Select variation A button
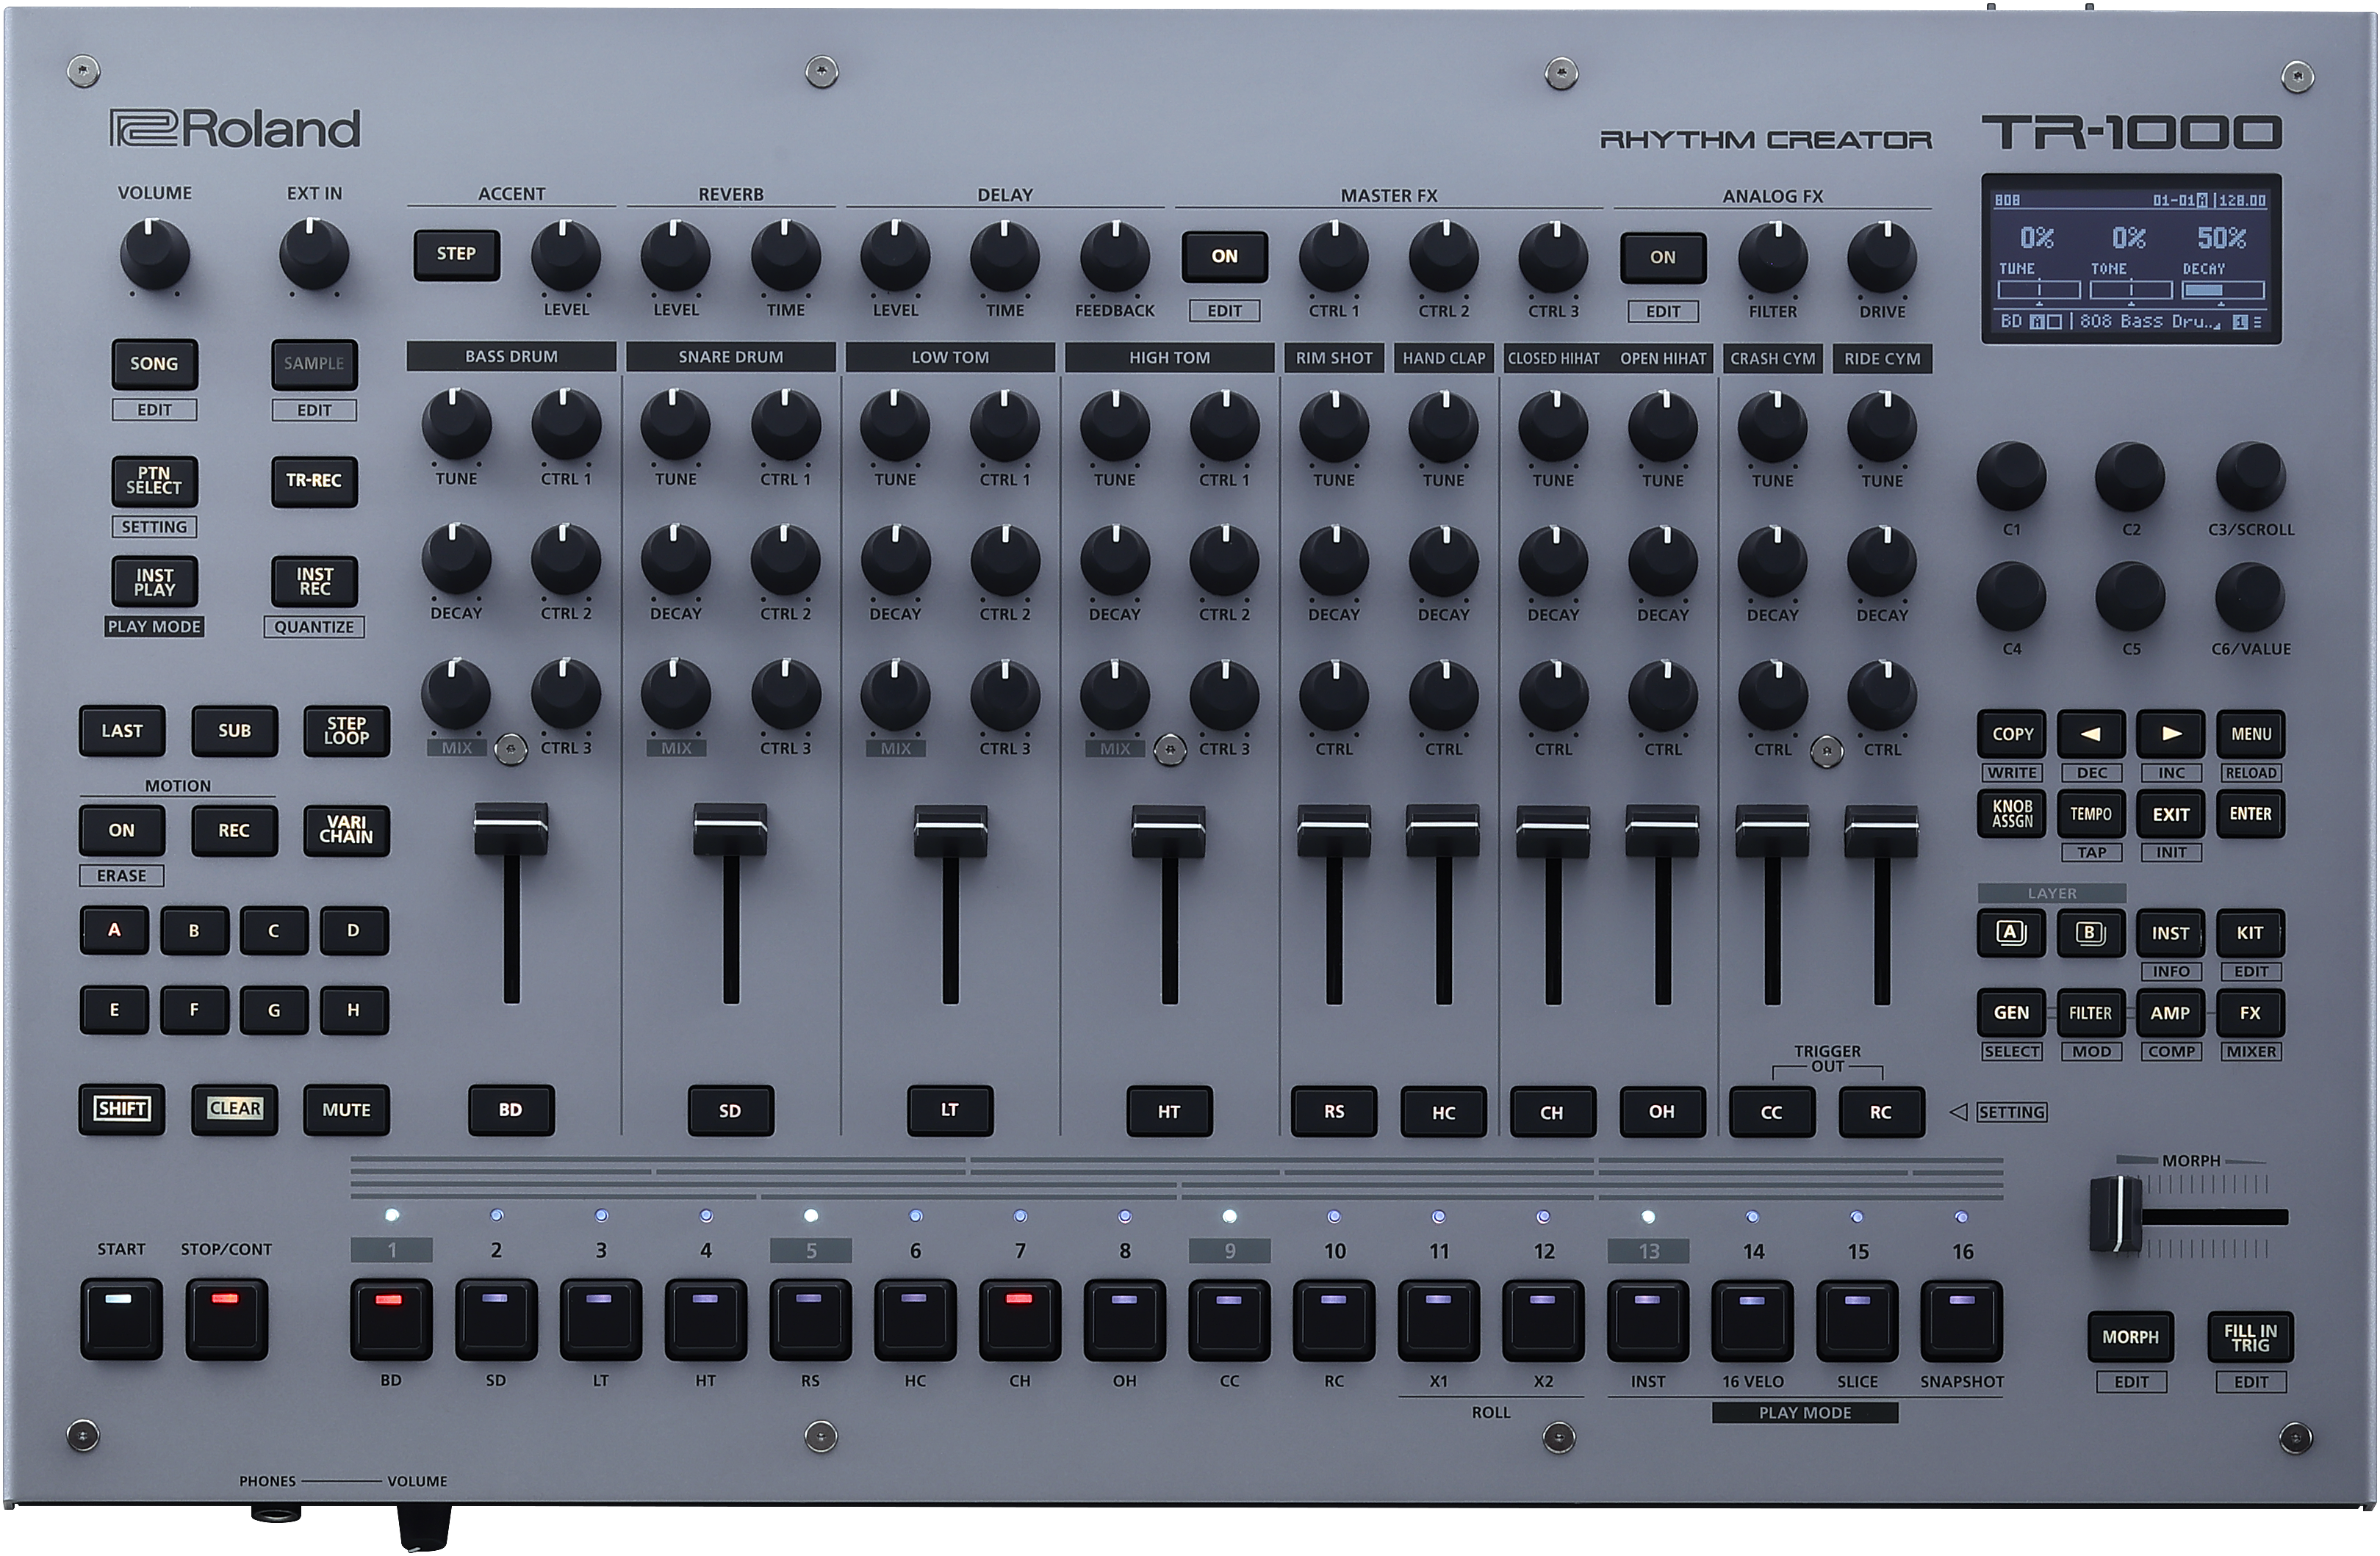The image size is (2380, 1556). coord(114,930)
